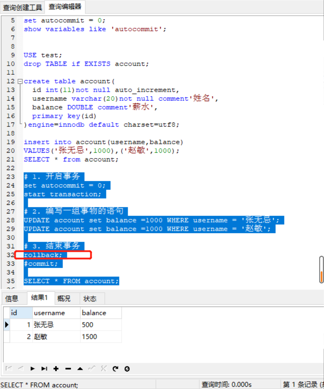This screenshot has width=324, height=389.
Task: Click the balance column header
Action: click(x=101, y=313)
